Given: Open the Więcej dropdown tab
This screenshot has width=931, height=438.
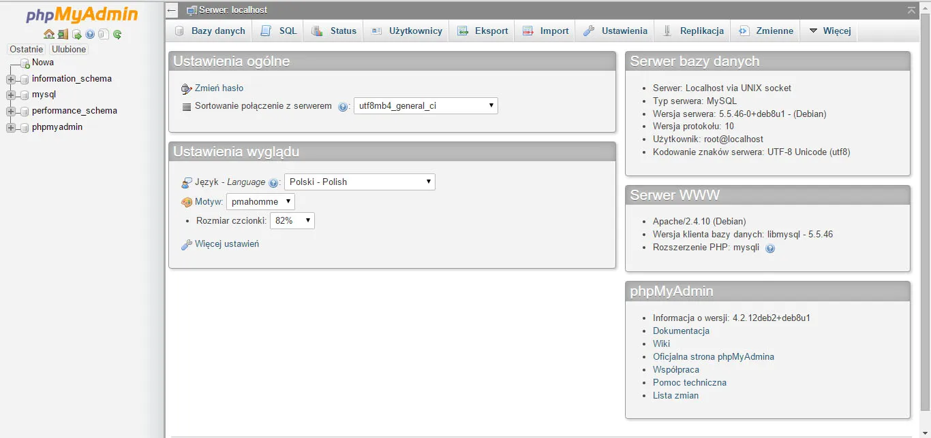Looking at the screenshot, I should (x=829, y=31).
